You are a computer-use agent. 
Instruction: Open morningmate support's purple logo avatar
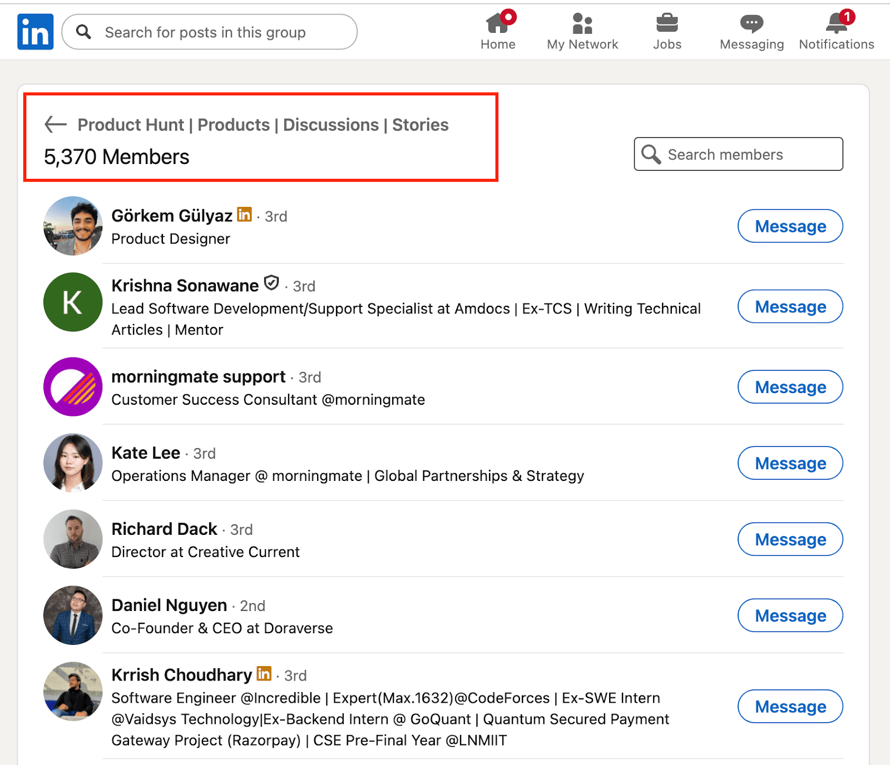point(73,387)
